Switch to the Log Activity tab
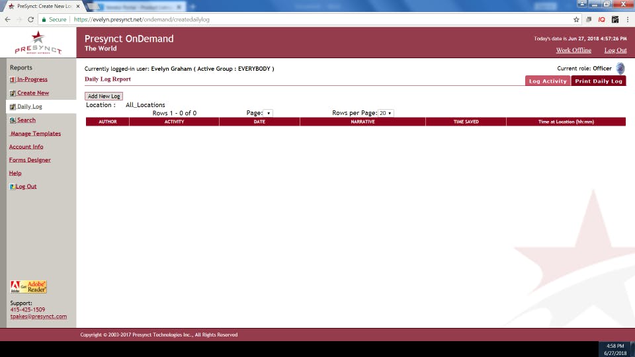The image size is (635, 357). click(x=548, y=81)
